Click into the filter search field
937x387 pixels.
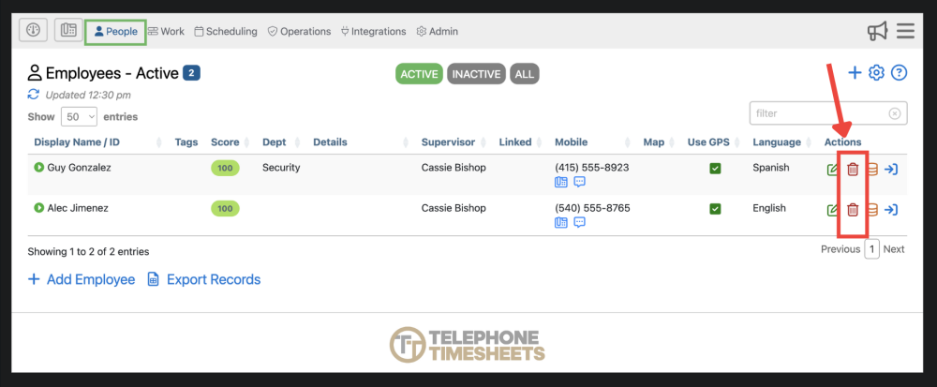(820, 113)
